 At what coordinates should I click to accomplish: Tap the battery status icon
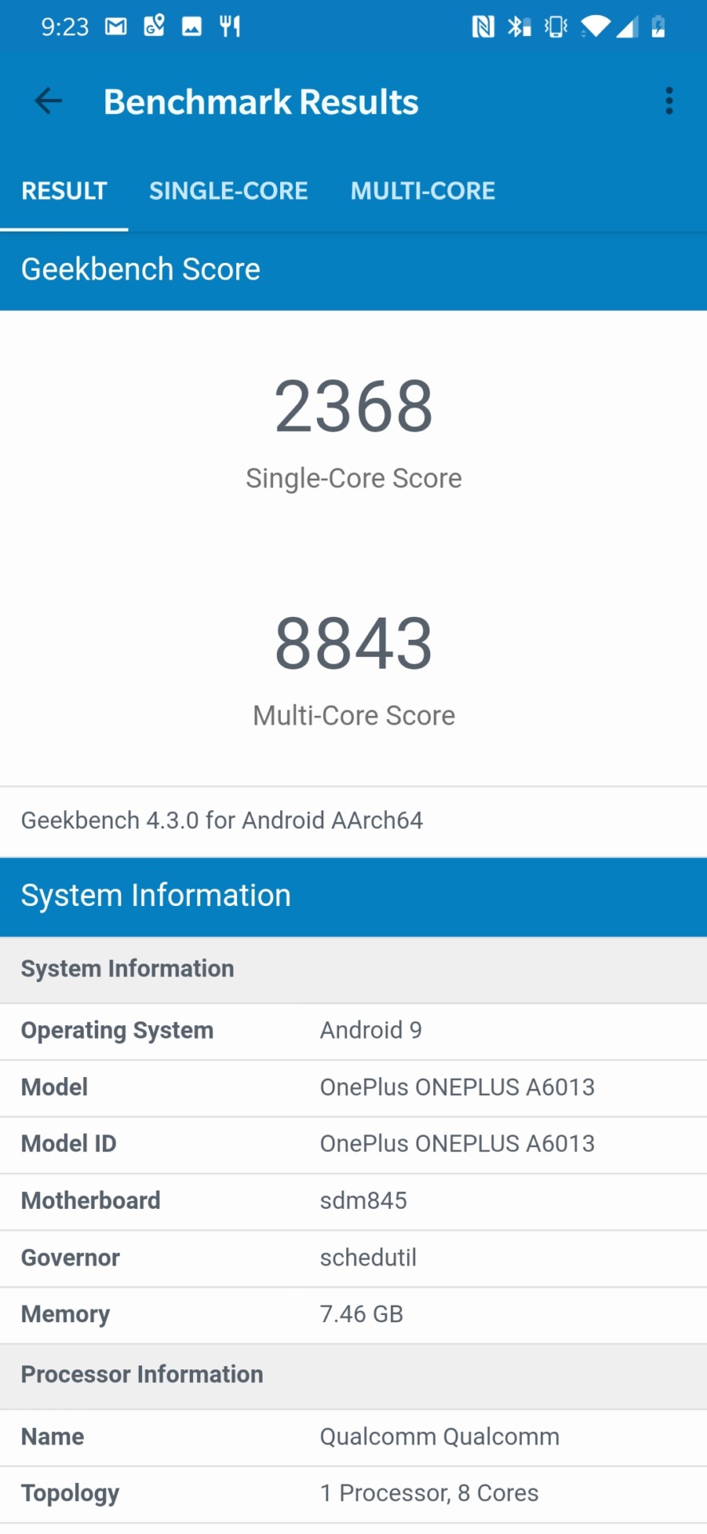coord(658,27)
